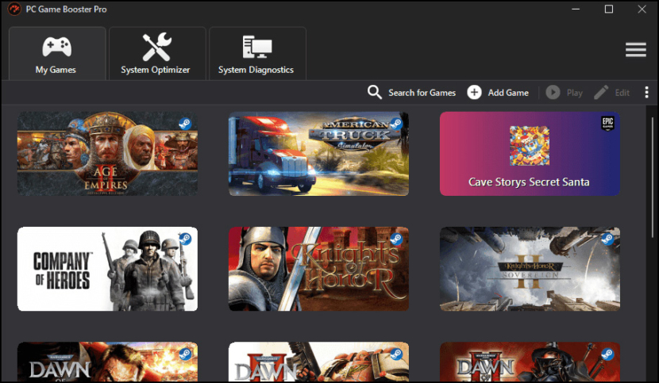The width and height of the screenshot is (659, 383).
Task: Click the Play circle icon
Action: coord(553,93)
